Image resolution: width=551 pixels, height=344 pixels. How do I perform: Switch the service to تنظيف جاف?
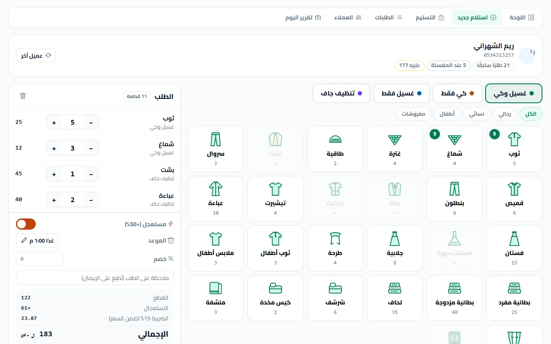click(341, 93)
